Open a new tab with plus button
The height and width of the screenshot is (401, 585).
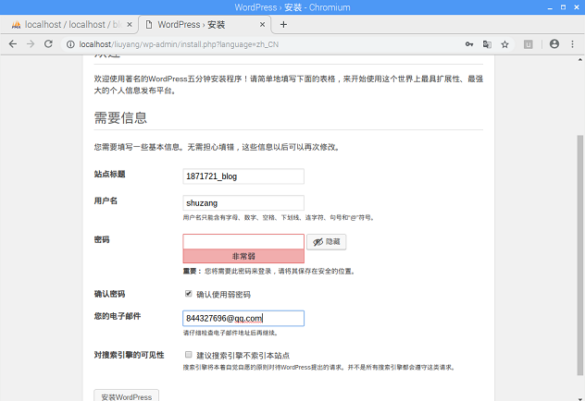(283, 25)
